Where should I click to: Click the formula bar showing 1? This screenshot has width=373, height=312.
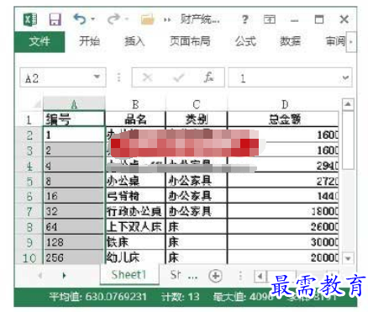[290, 77]
